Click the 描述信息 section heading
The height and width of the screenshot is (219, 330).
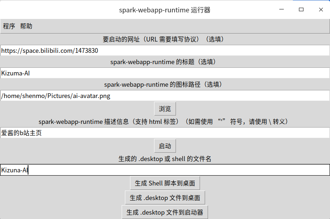tap(165, 121)
